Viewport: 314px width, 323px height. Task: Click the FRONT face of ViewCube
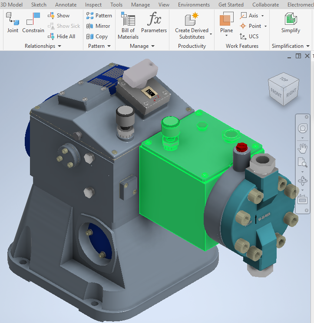coord(276,93)
